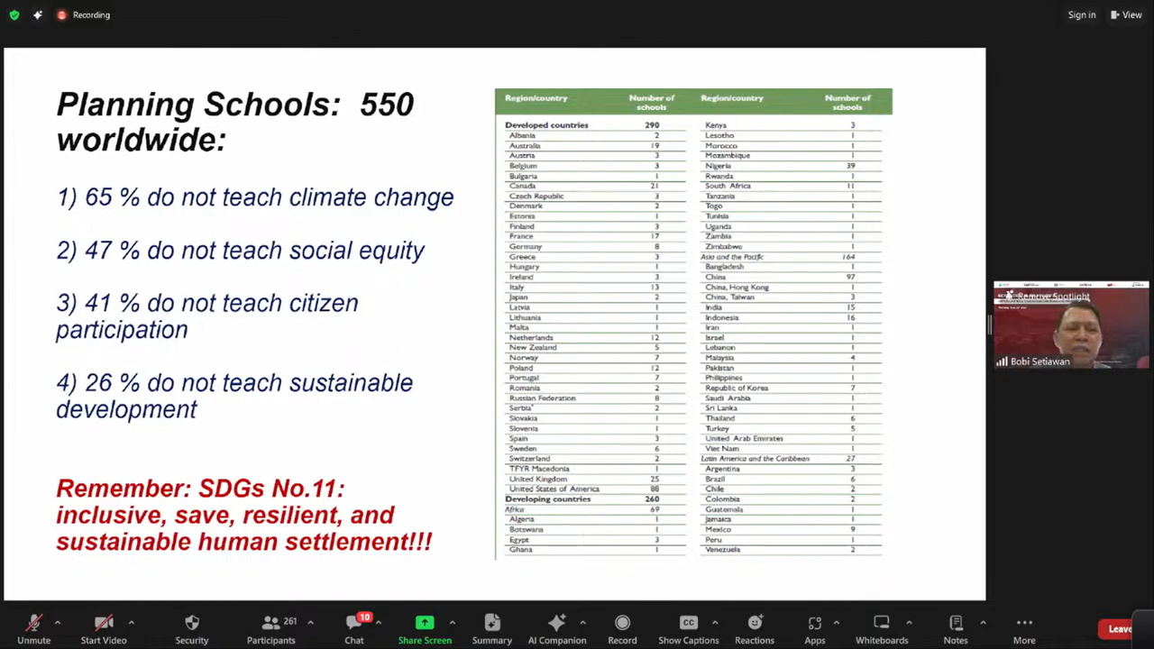
Task: Expand caption options arrow beside Show Captions
Action: (715, 623)
